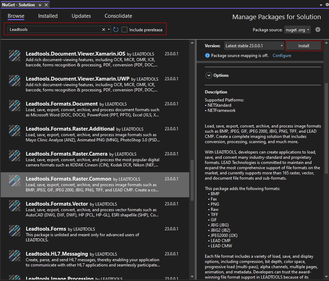Viewport: 329px width, 281px height.
Task: Switch to the Updates tab
Action: pyautogui.click(x=81, y=16)
